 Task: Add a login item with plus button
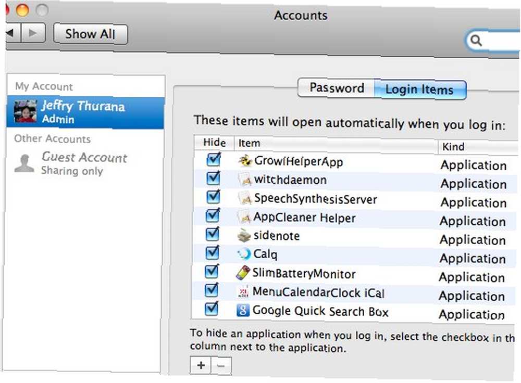click(x=201, y=365)
